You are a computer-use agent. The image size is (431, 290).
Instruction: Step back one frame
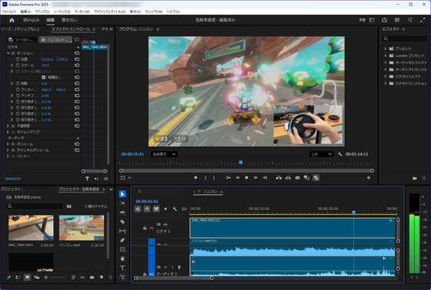point(238,178)
